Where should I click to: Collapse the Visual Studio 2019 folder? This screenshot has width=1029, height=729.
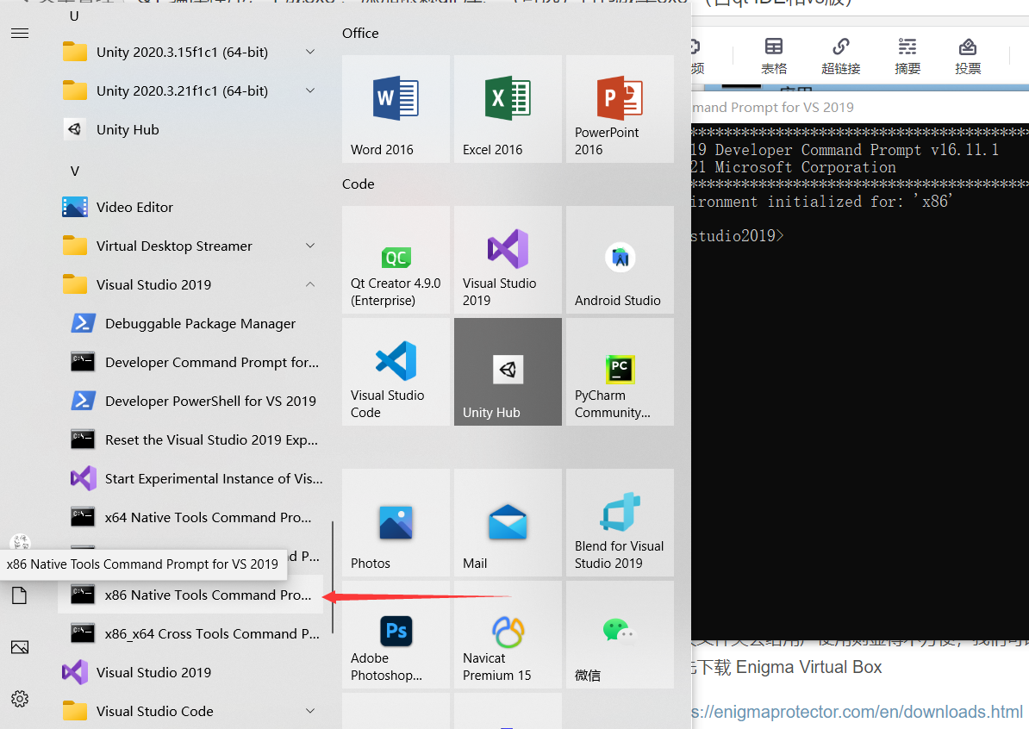click(x=190, y=284)
